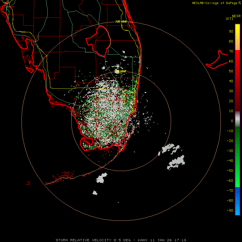Viewport: 242px width, 242px height.
Task: Click the -60 value on the velocity scale
Action: tap(230, 181)
